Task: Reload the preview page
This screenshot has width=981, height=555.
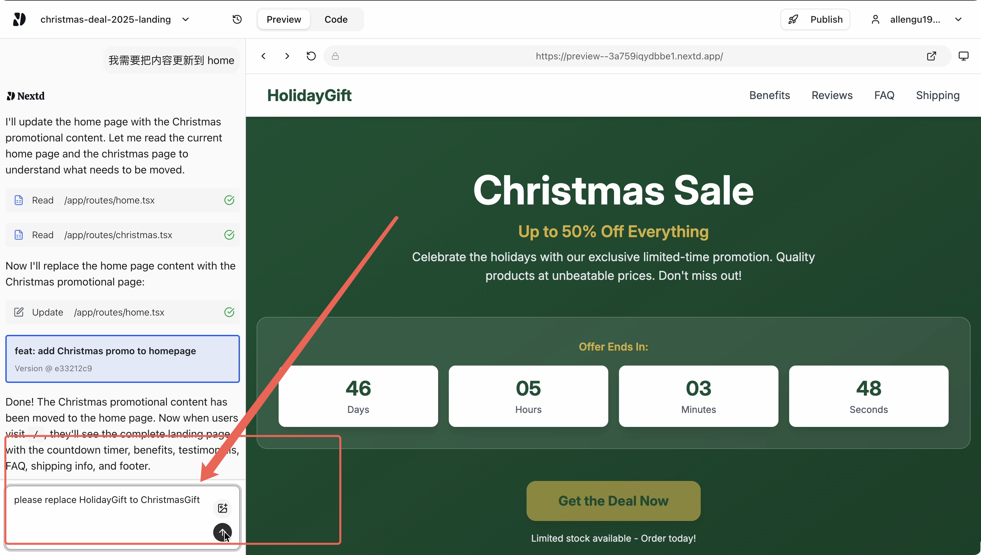Action: click(311, 56)
